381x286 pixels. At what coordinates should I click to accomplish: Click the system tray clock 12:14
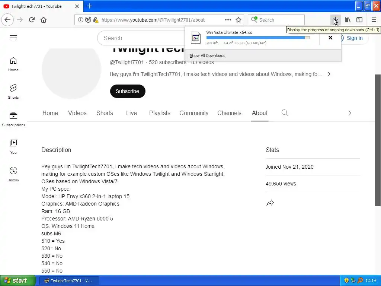click(371, 281)
